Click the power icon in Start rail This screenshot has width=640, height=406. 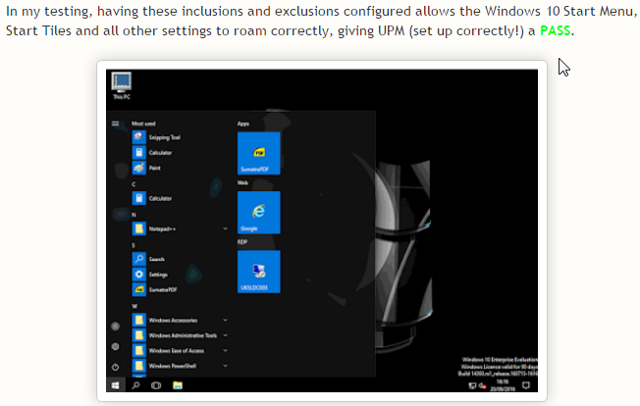pyautogui.click(x=116, y=367)
